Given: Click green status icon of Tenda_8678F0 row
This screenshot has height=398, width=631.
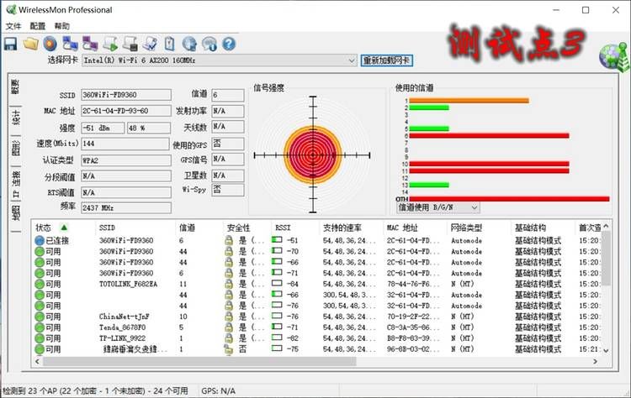Looking at the screenshot, I should 40,327.
